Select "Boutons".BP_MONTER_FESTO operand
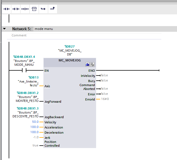 pos(27,99)
